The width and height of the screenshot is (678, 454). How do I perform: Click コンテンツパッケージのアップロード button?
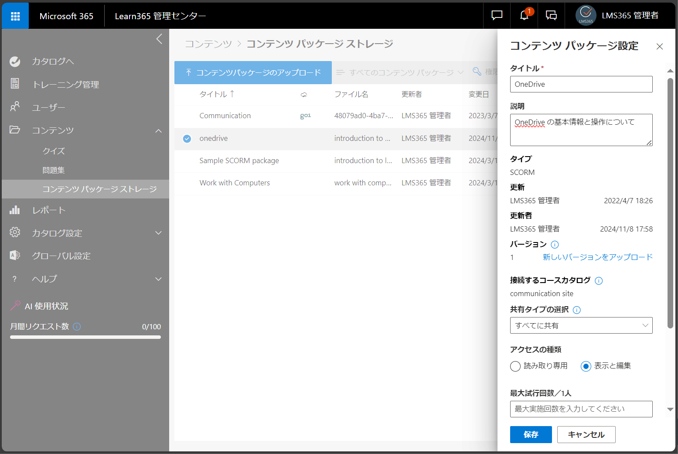click(x=253, y=72)
